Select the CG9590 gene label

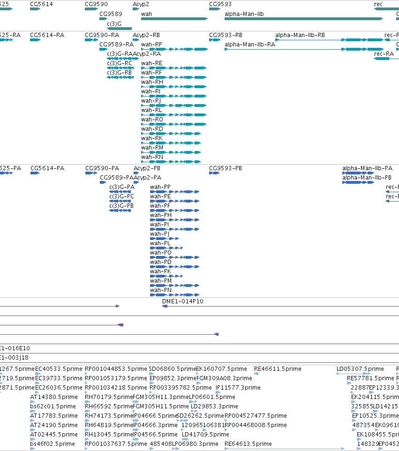pyautogui.click(x=96, y=4)
